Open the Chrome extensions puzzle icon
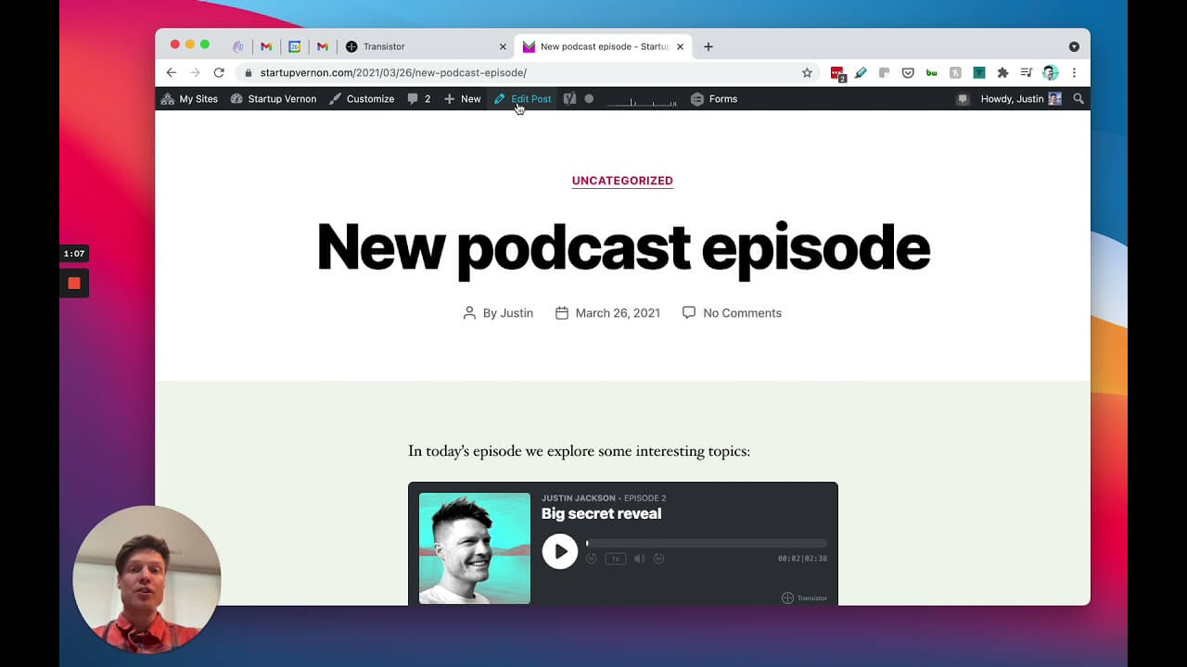This screenshot has height=667, width=1187. (x=1002, y=73)
